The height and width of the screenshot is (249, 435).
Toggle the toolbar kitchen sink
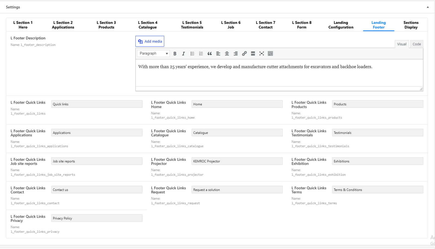(x=270, y=54)
